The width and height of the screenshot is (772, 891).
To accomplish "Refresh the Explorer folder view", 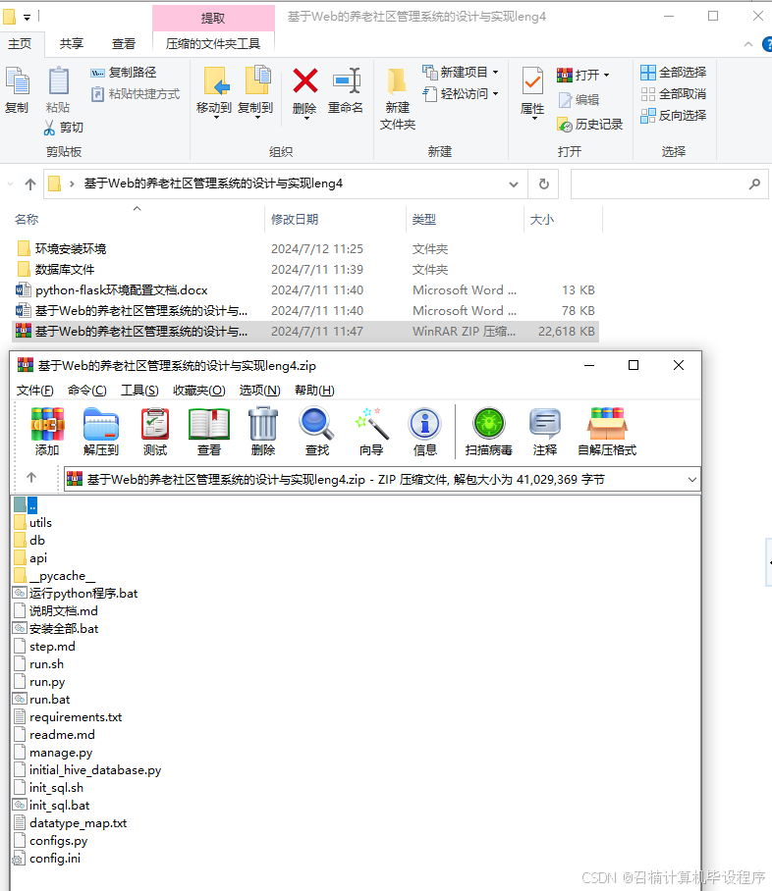I will coord(544,183).
